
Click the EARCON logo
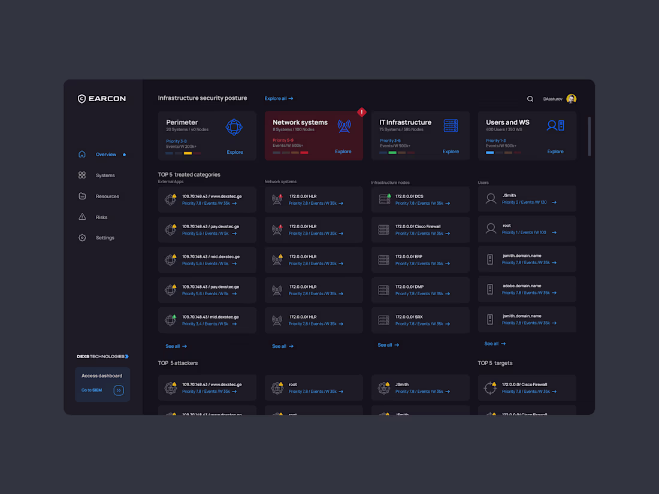(x=102, y=98)
